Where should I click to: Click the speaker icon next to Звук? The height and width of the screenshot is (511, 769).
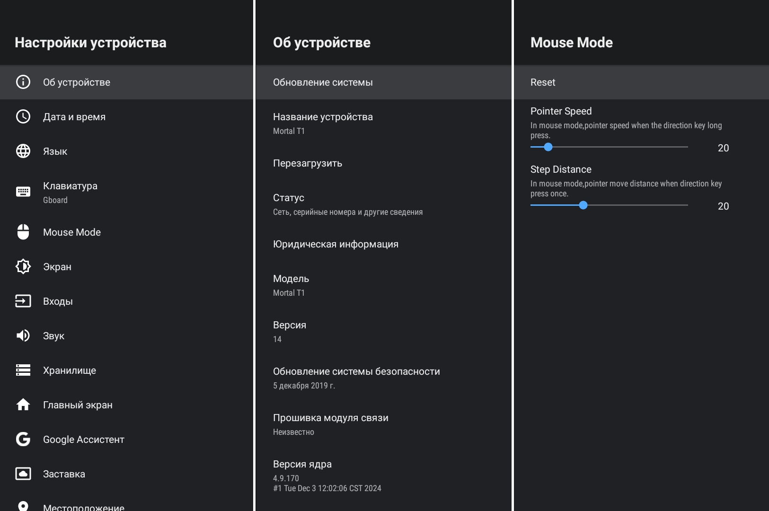pos(23,335)
